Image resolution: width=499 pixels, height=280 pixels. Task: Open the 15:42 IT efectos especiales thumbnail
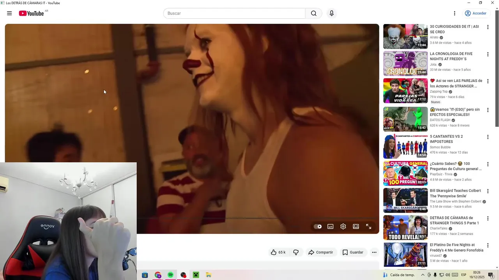pos(405,119)
